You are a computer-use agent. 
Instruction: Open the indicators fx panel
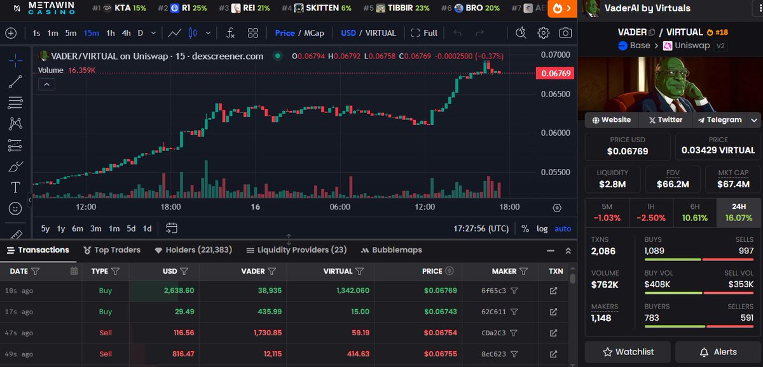pyautogui.click(x=230, y=33)
